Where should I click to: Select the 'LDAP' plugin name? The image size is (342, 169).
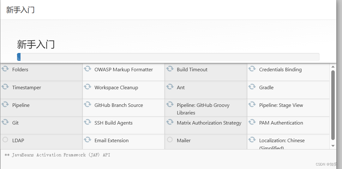point(18,141)
